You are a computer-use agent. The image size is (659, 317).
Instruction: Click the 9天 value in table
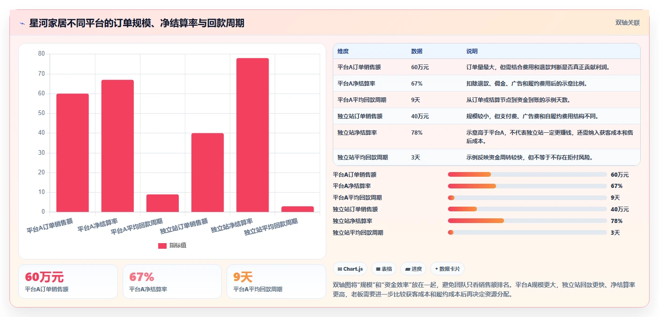416,100
